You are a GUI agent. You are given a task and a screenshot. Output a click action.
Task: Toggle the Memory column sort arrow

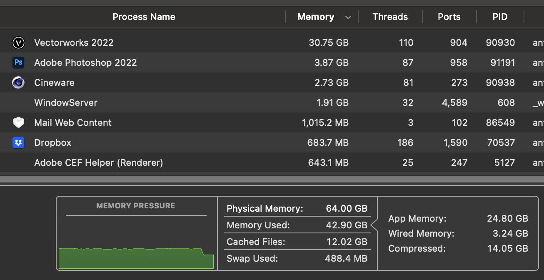(x=348, y=17)
